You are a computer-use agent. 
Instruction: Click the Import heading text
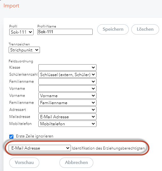click(11, 6)
